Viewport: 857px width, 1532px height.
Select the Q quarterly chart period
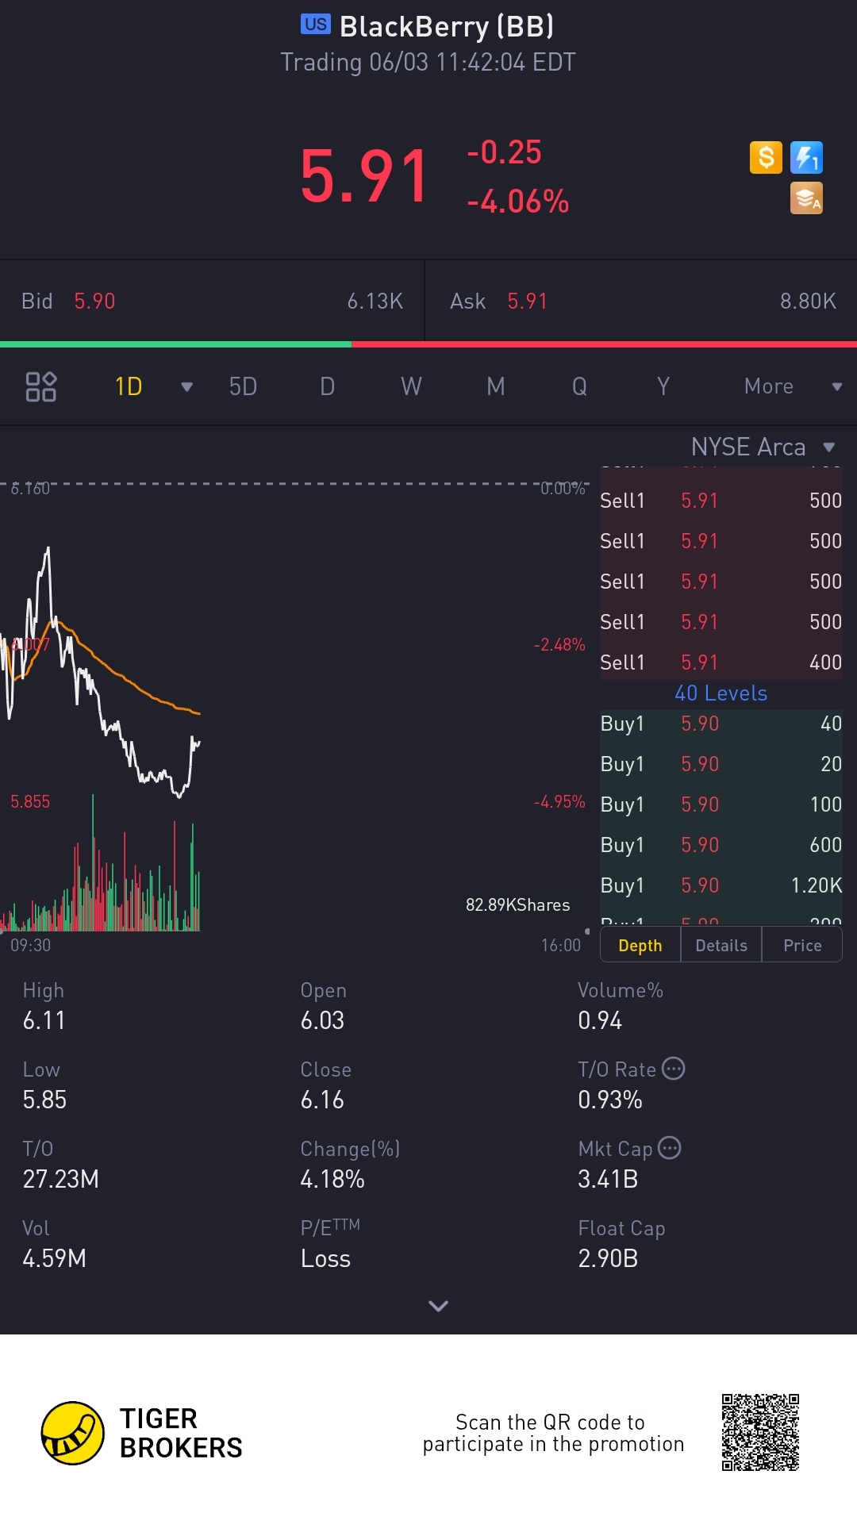(580, 386)
